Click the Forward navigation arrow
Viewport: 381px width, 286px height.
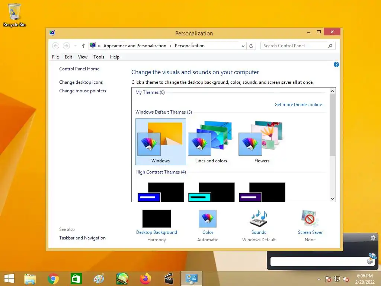pos(66,46)
